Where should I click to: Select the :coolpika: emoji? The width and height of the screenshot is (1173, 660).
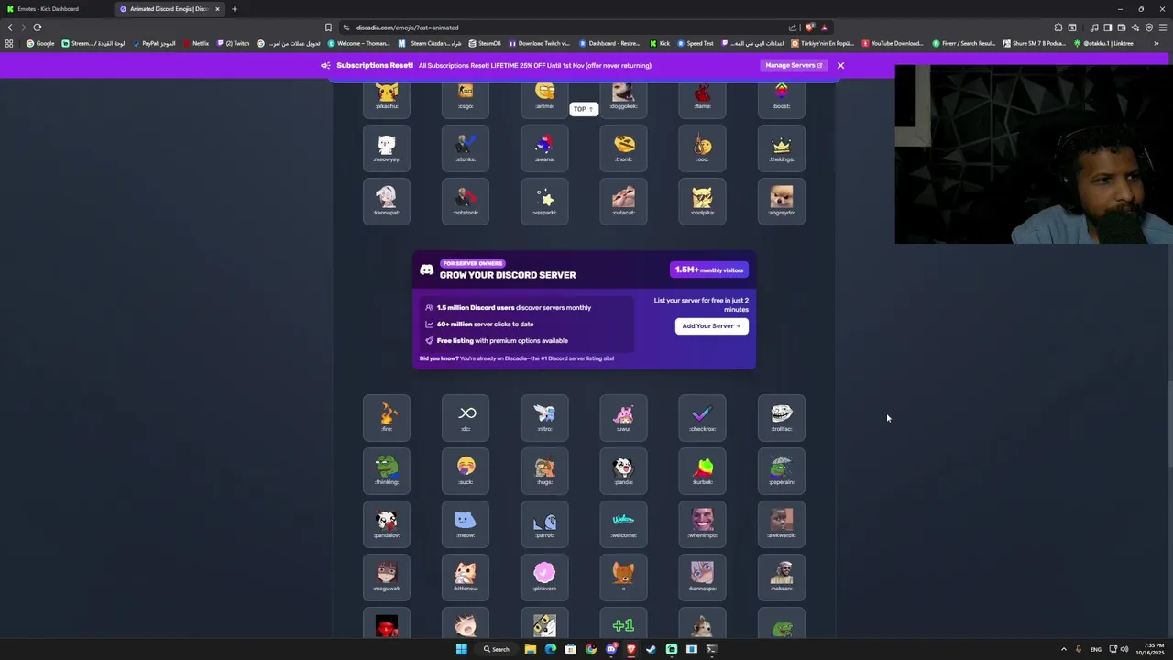(x=702, y=203)
